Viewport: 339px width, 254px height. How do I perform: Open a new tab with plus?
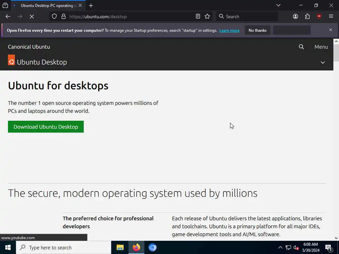pos(91,6)
